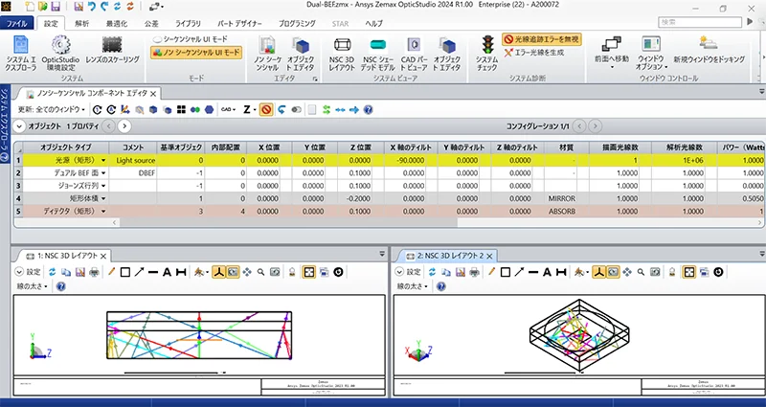Viewport: 766px width, 407px height.
Task: Toggle the highlighted frame icon in layout 1 toolbar
Action: point(308,272)
